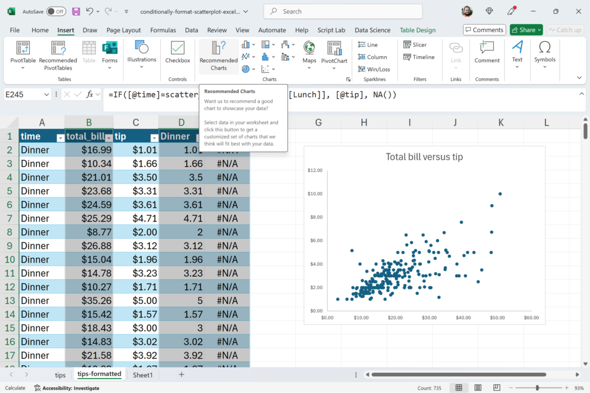Toggle the AutoSave switch
Viewport: 590px width, 393px height.
[x=56, y=12]
